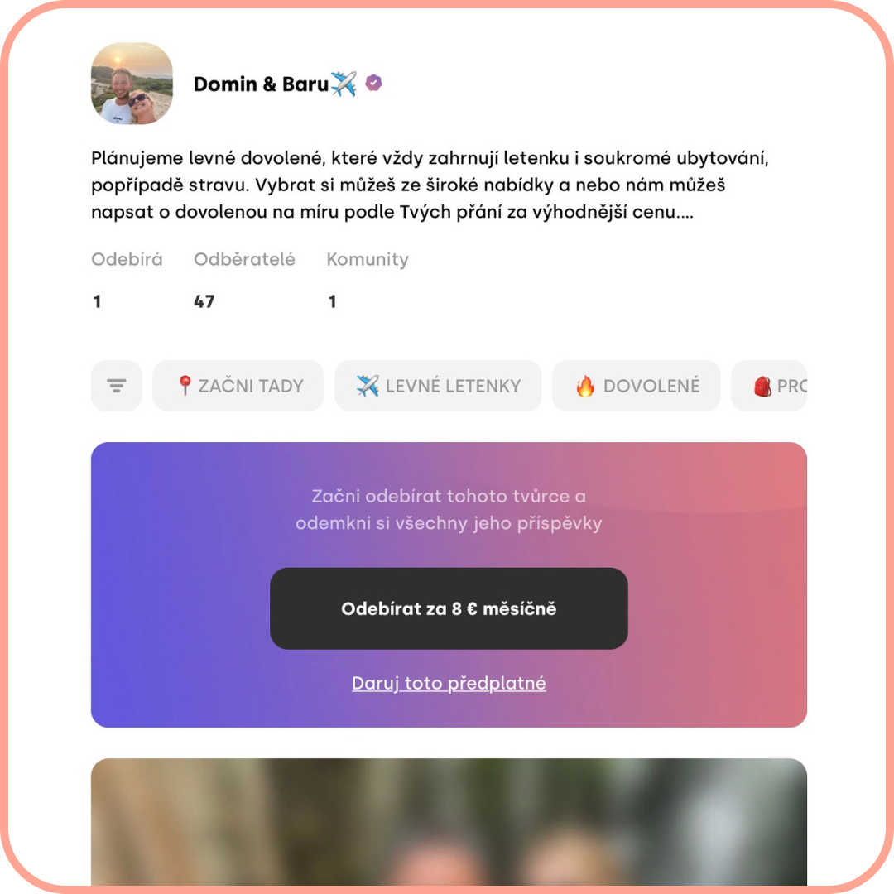The width and height of the screenshot is (894, 894).
Task: Expand the truncated profile description text
Action: [x=430, y=185]
